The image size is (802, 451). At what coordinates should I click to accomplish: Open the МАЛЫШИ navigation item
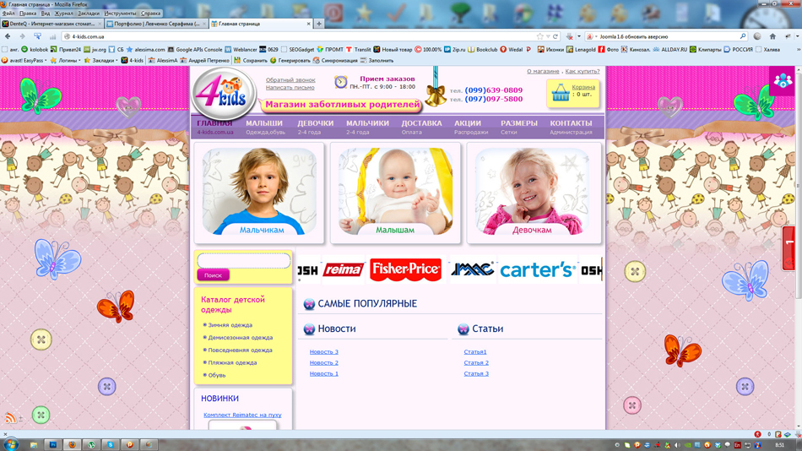(x=264, y=127)
